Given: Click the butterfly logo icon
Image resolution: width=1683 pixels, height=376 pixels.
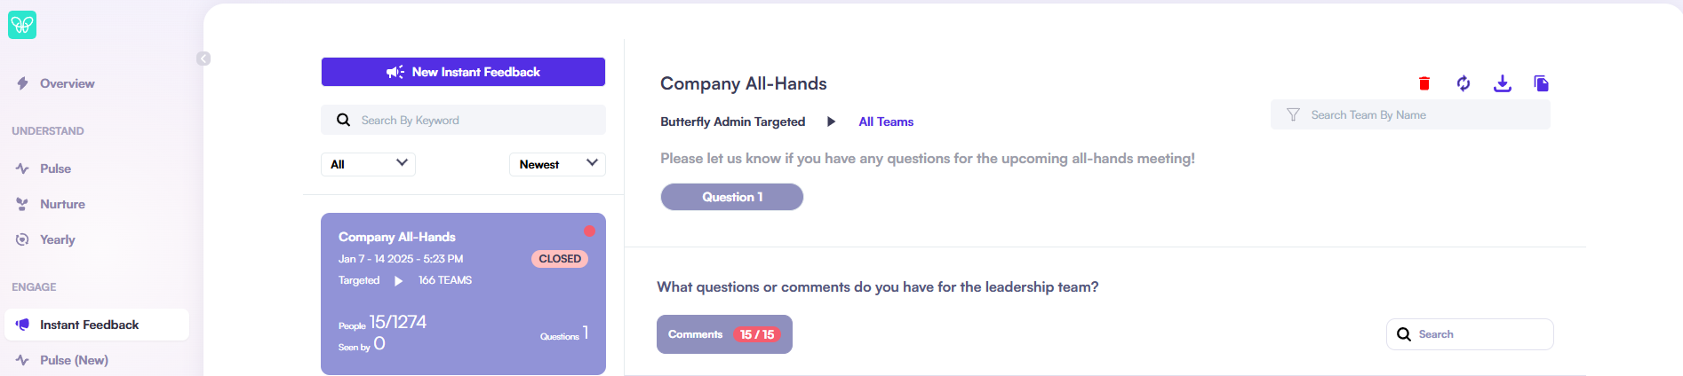Looking at the screenshot, I should tap(22, 25).
